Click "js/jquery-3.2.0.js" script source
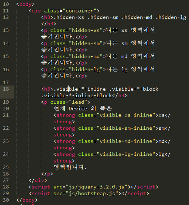 click(x=97, y=187)
